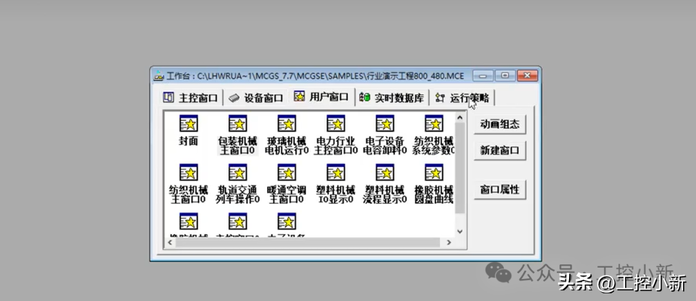Select the 封面 window icon

(188, 124)
